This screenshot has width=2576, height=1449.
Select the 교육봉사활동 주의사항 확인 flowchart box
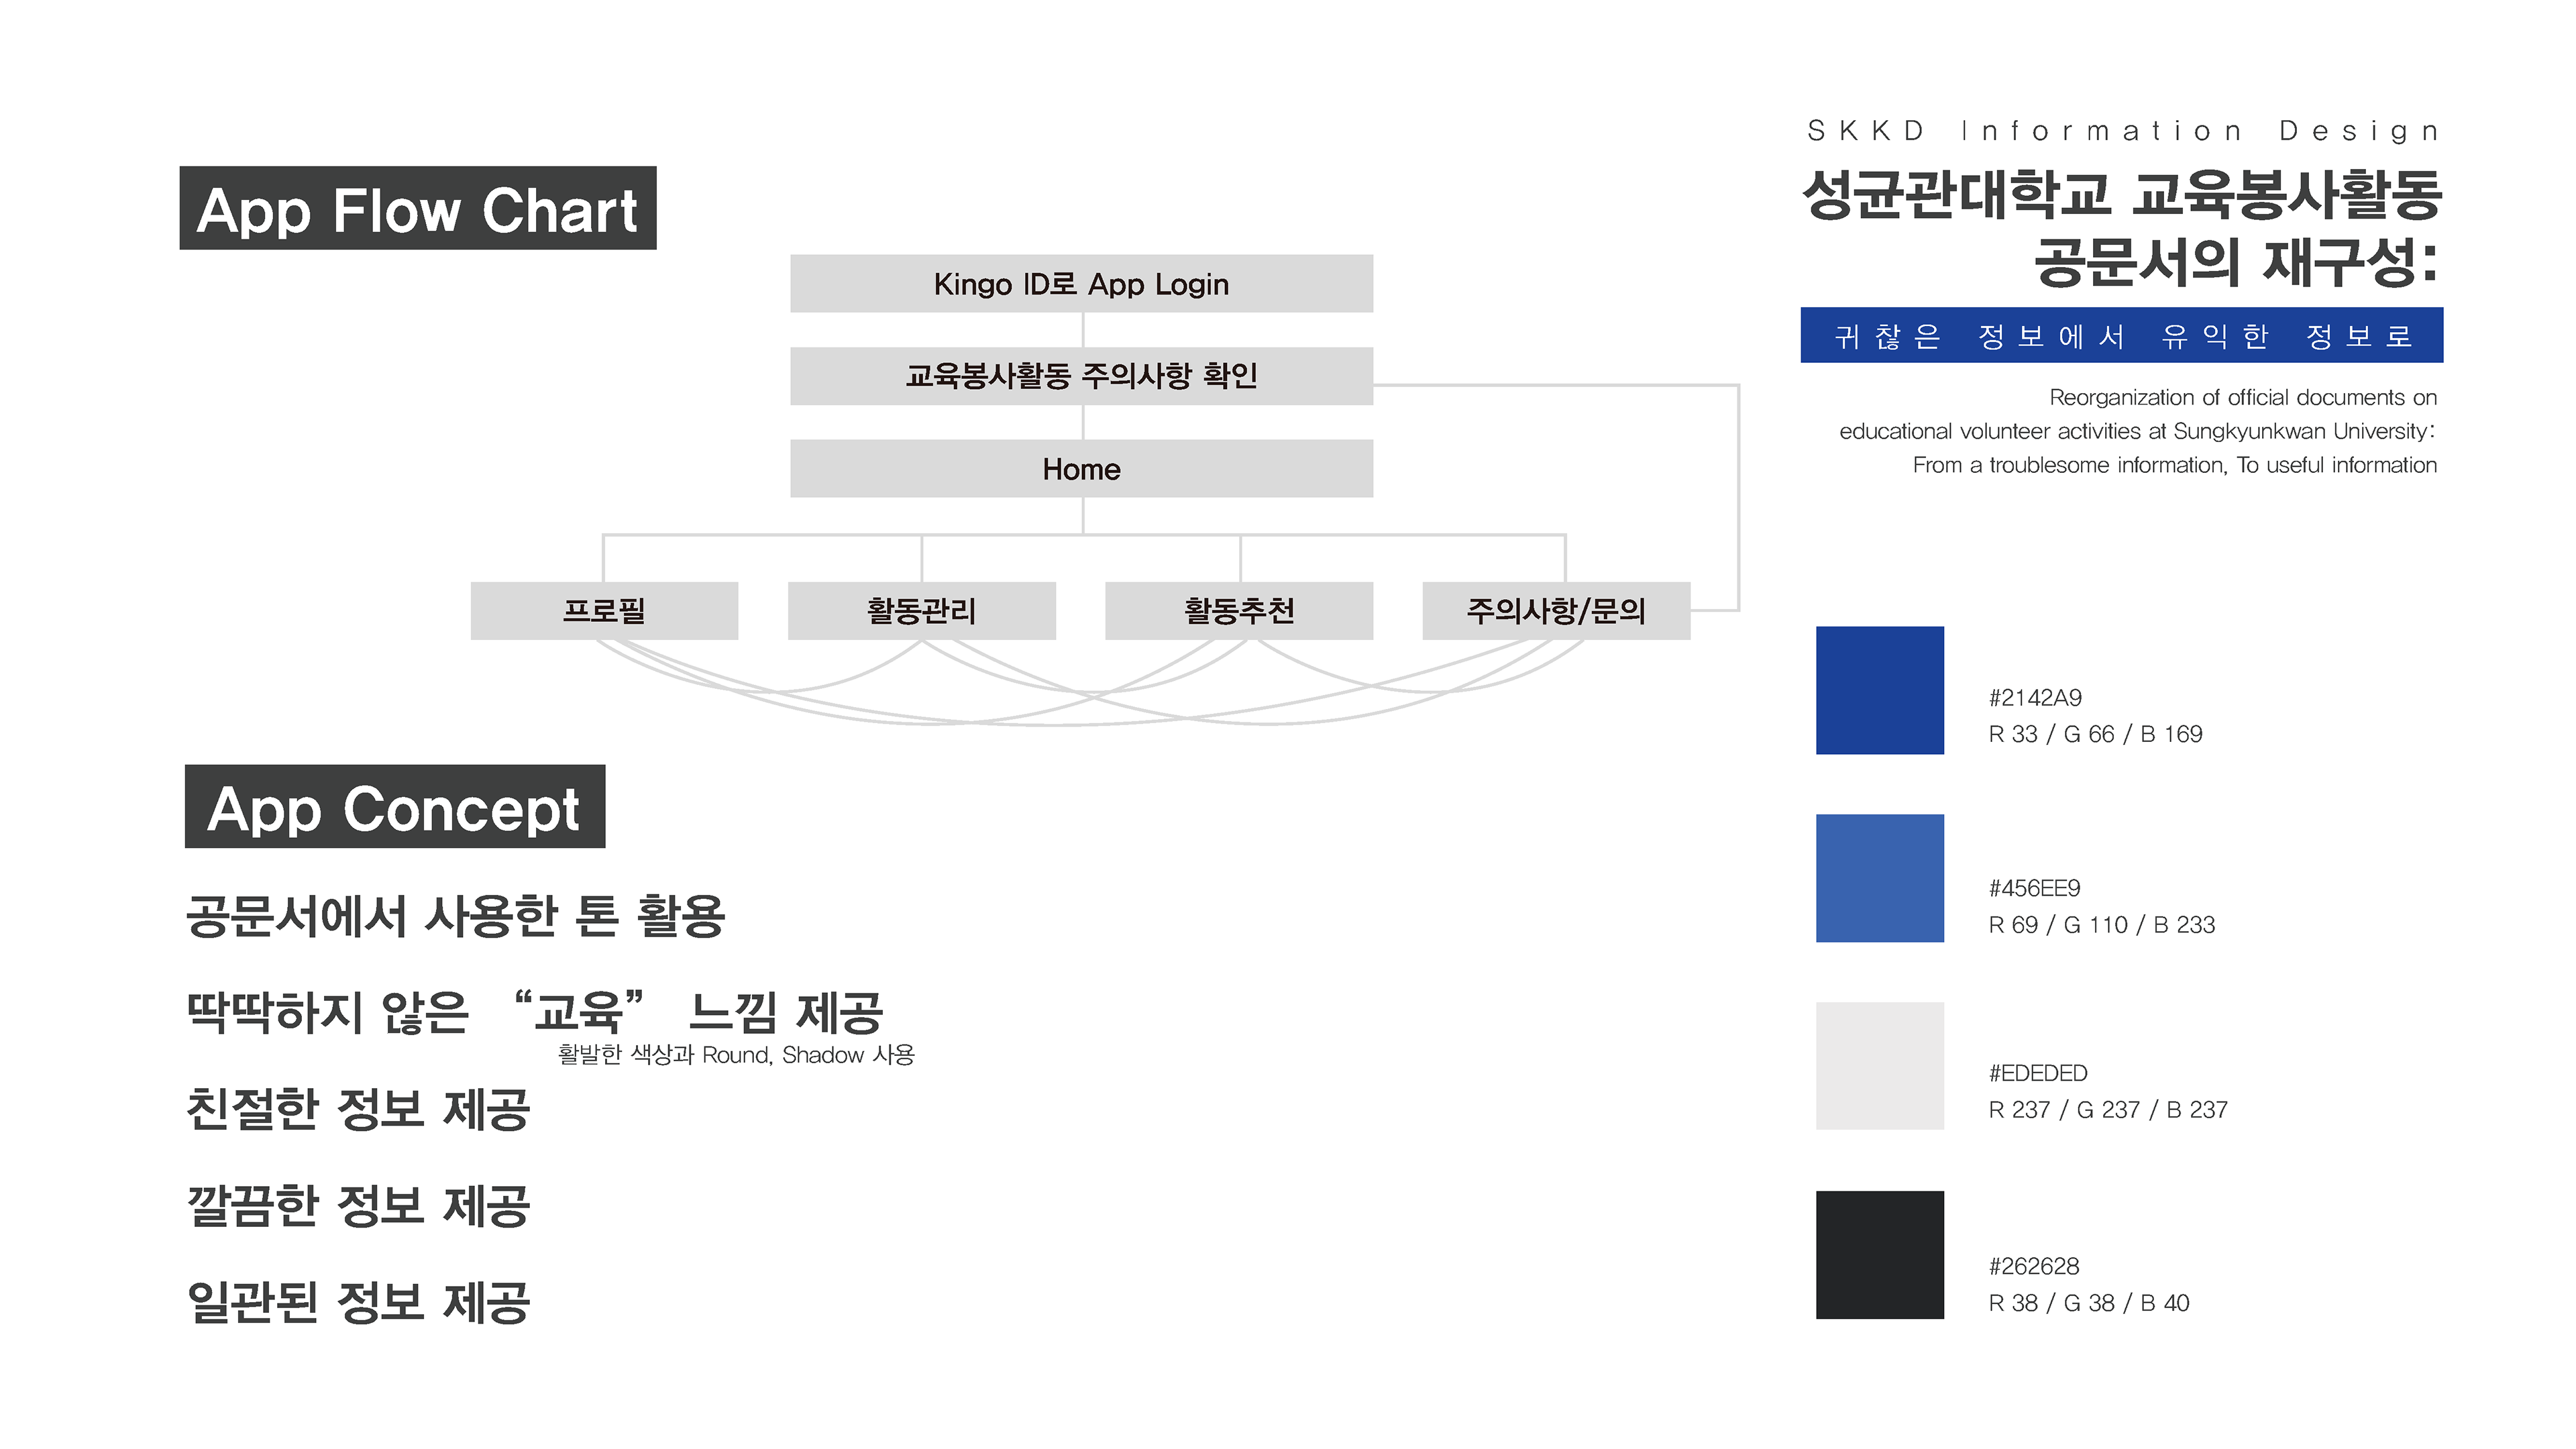coord(1081,376)
